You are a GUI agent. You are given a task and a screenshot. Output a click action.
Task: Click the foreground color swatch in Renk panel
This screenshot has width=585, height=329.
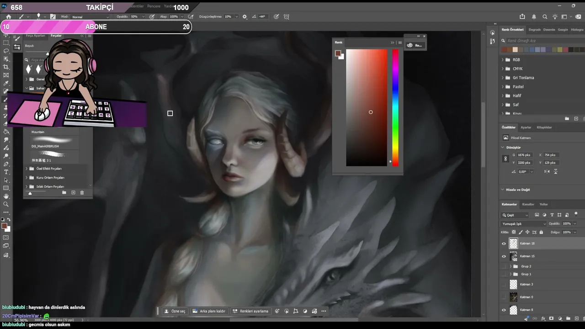pos(338,53)
